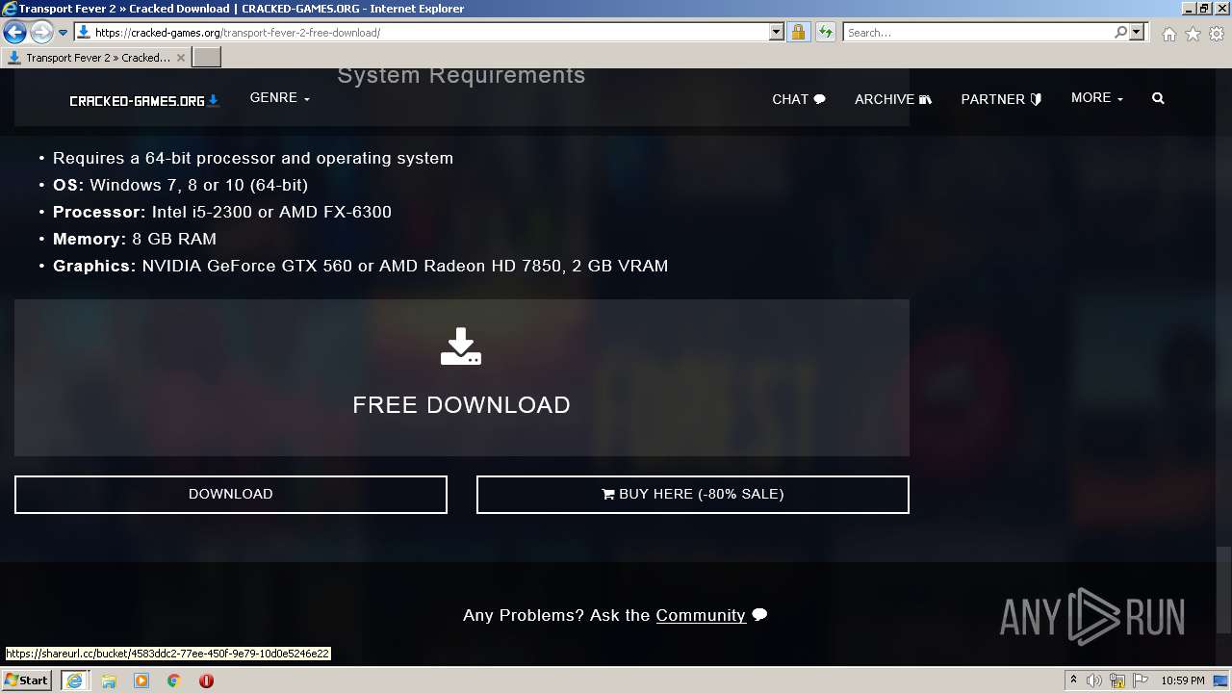
Task: Click the Processor requirement line
Action: [x=222, y=212]
